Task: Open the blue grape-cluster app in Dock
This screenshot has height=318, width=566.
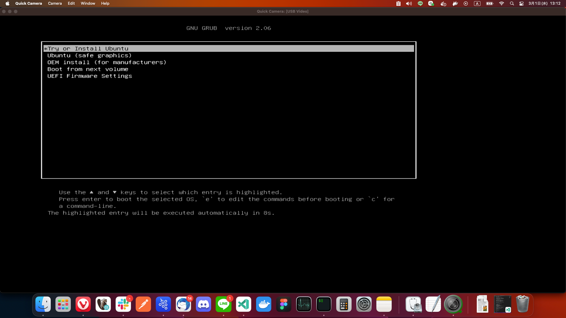Action: [x=163, y=304]
